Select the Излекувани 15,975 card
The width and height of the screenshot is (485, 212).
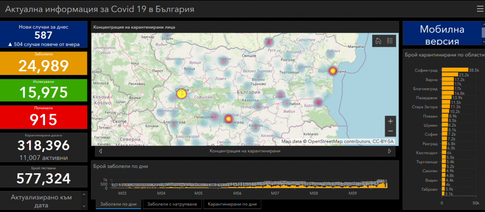click(x=44, y=90)
